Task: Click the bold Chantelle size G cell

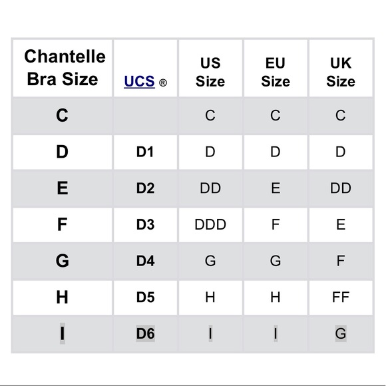Action: pos(63,261)
